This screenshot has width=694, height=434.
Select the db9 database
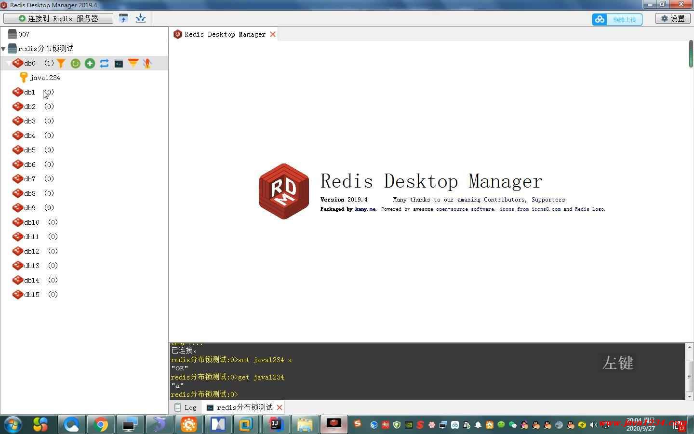(30, 208)
